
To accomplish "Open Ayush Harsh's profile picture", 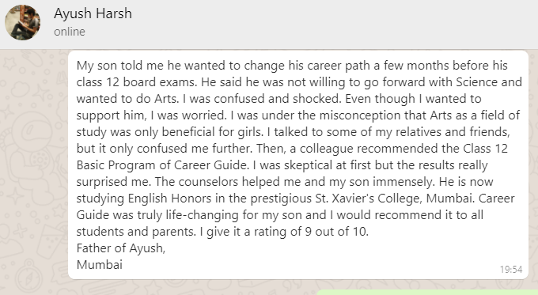I will [23, 23].
